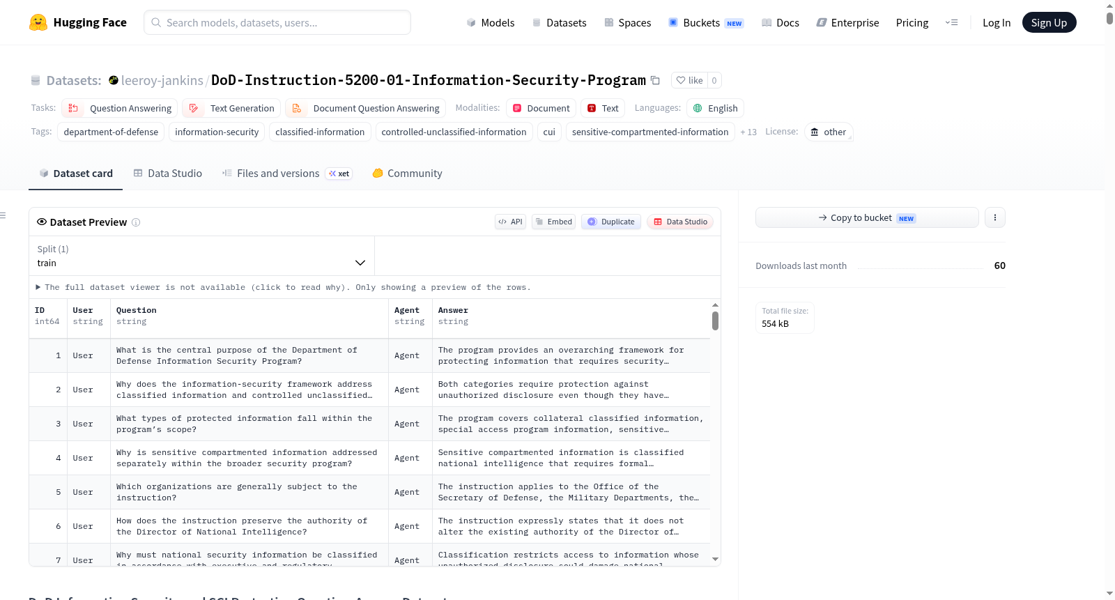The height and width of the screenshot is (600, 1115).
Task: Click the API button
Action: [510, 222]
